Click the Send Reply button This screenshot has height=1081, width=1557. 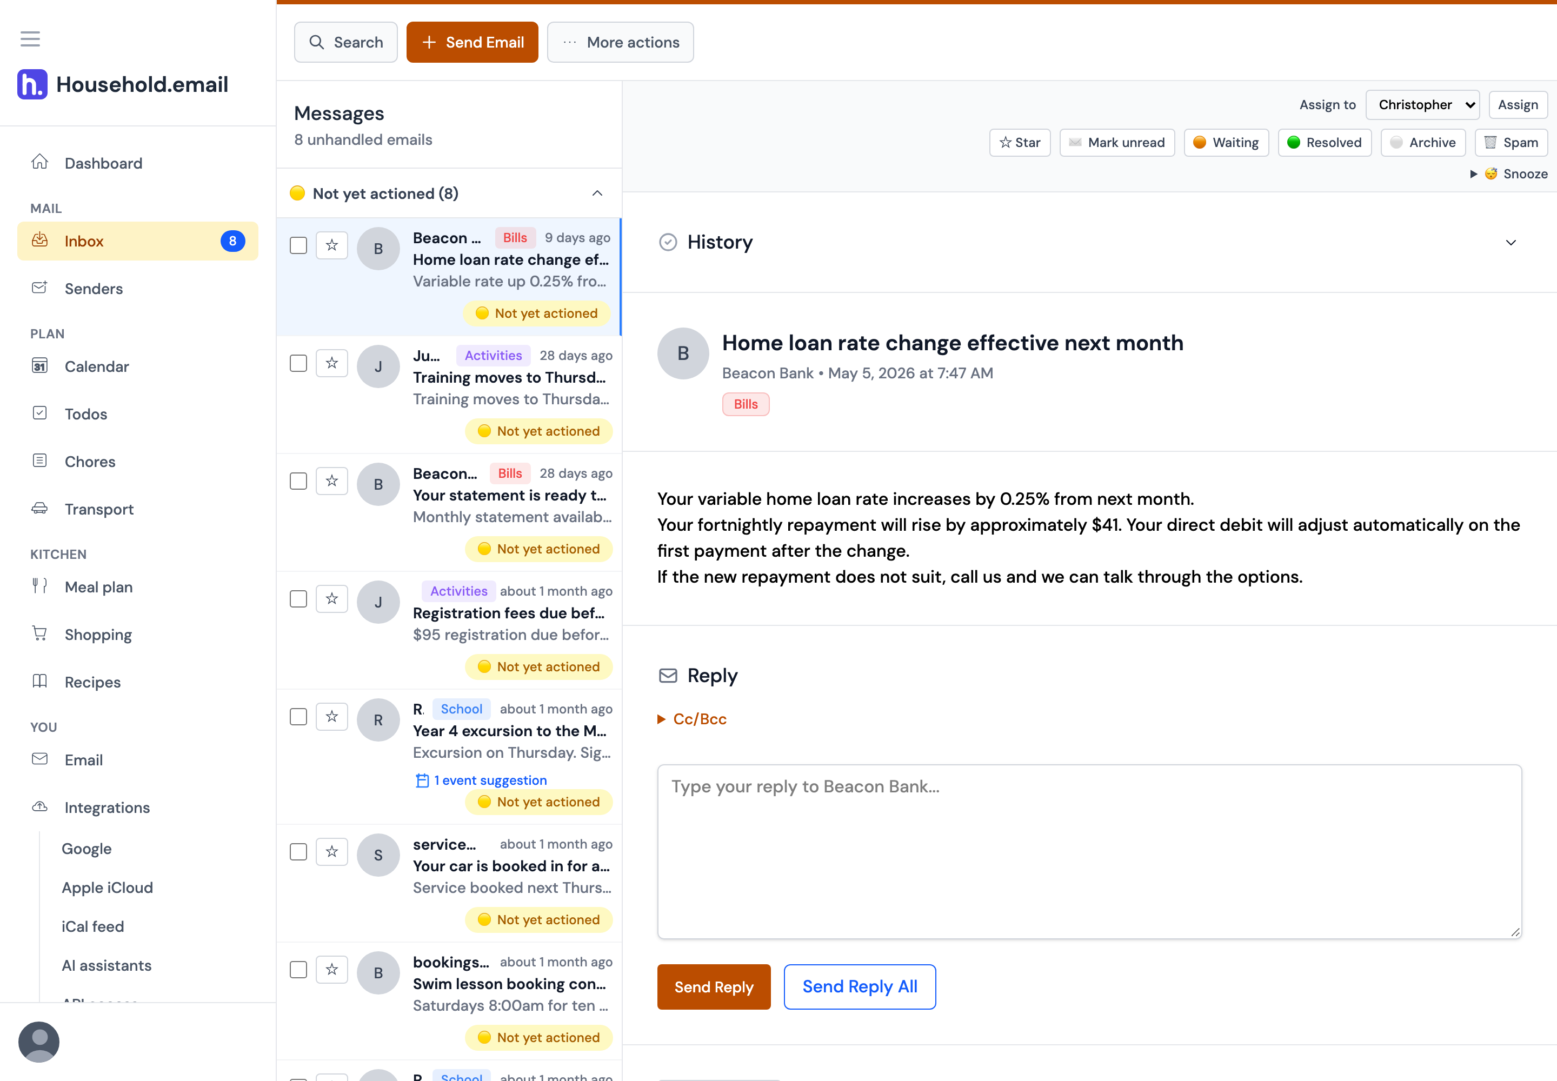(714, 987)
